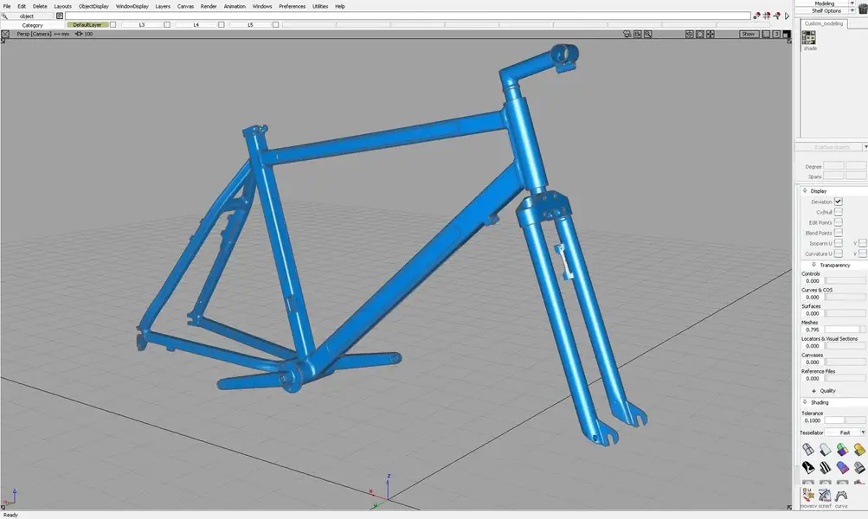Select the zebra stripes shading icon
Viewport: 868px width, 519px height.
[825, 468]
